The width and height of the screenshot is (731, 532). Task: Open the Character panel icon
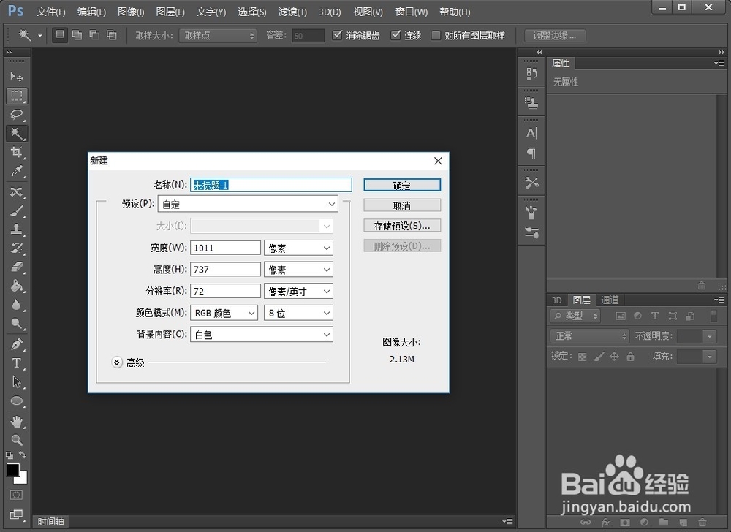pos(531,133)
